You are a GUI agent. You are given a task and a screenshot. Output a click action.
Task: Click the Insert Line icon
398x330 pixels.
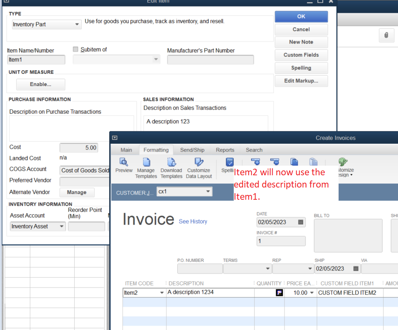[x=255, y=162]
